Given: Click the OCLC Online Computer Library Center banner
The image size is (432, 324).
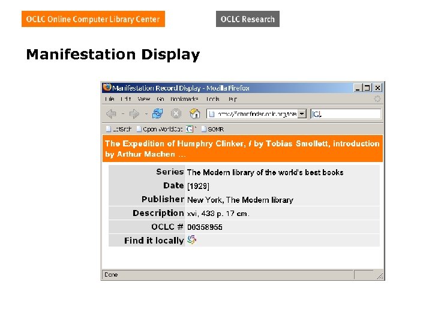Looking at the screenshot, I should click(x=93, y=19).
